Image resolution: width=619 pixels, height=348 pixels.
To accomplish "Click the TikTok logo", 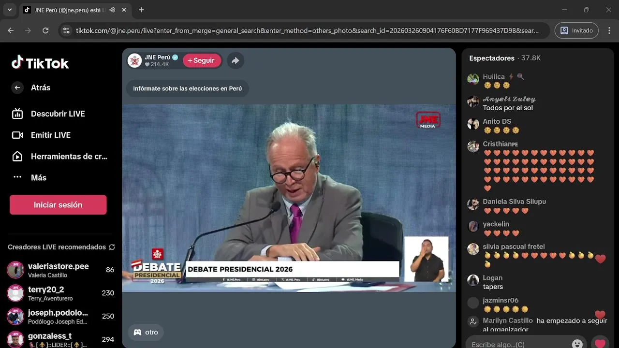I will pyautogui.click(x=40, y=63).
